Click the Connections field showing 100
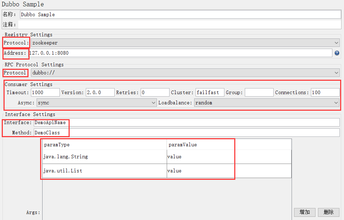This screenshot has width=344, height=220. [x=325, y=92]
